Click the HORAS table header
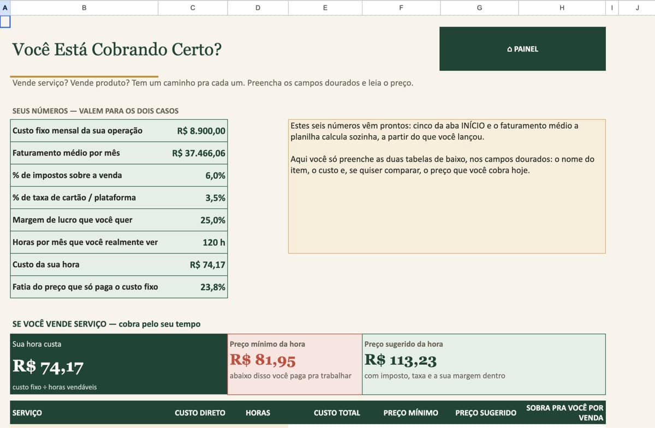The image size is (655, 428). pos(258,413)
